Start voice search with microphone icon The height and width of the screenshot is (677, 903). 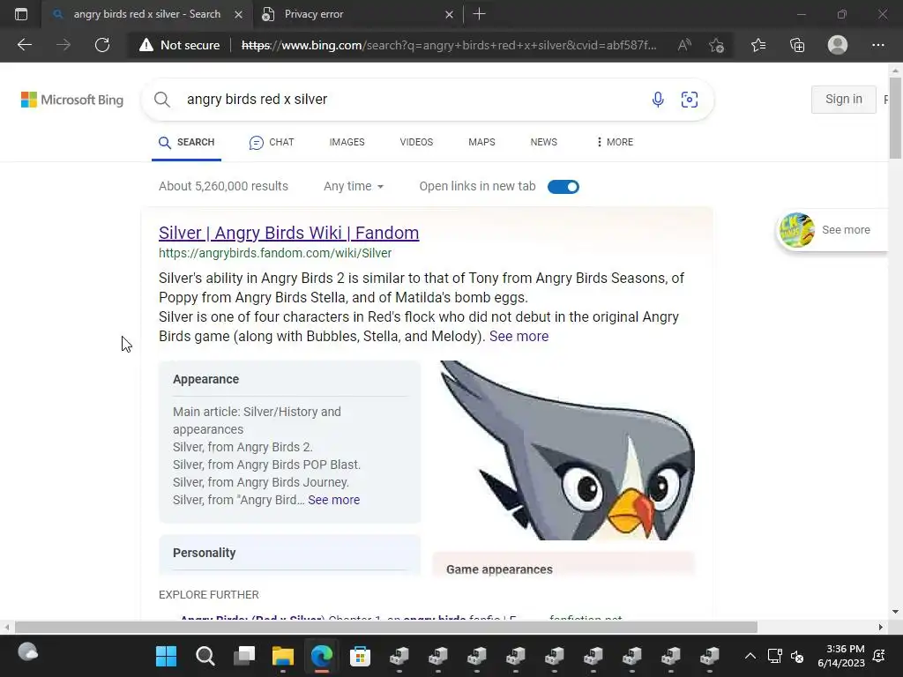pos(658,100)
